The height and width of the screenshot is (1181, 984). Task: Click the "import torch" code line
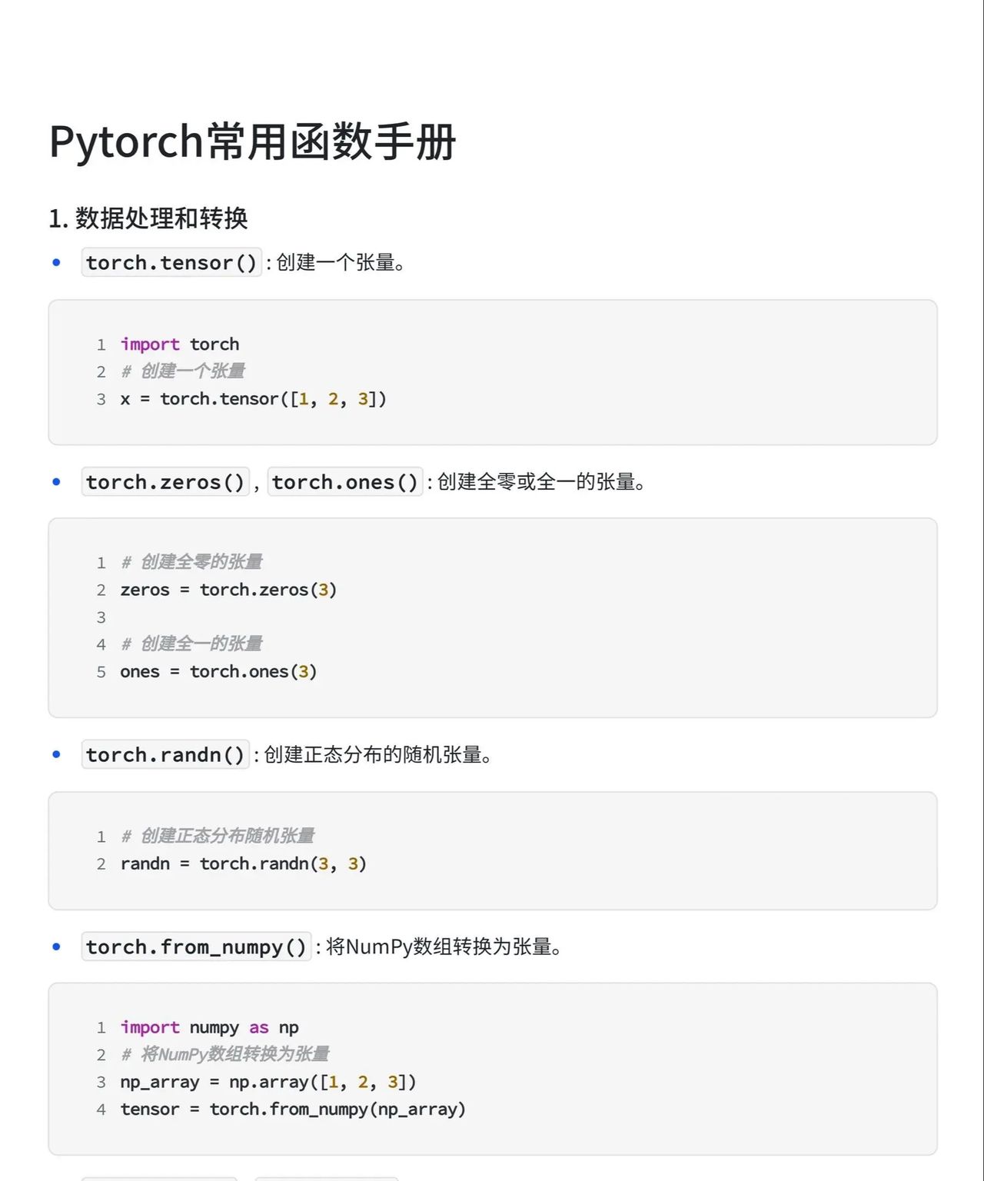[x=180, y=344]
